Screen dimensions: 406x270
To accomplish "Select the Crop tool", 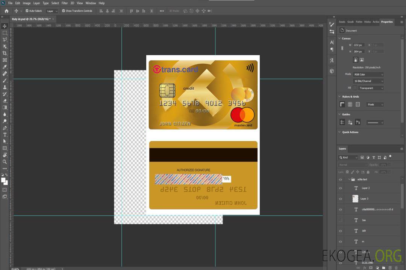I will point(5,53).
